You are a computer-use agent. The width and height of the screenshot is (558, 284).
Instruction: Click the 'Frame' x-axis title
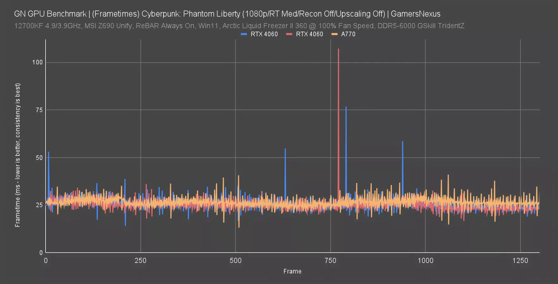tap(292, 271)
